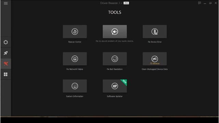Screen dimensions: 219x123
Task: Open the Fix Bad Resolution tool
Action: 115,59
